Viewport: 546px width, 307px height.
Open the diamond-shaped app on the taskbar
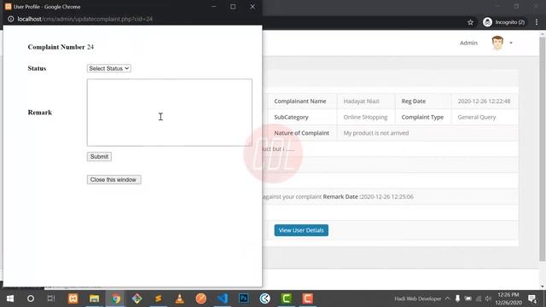(137, 298)
